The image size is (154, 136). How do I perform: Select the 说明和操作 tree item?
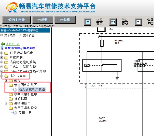point(22,103)
